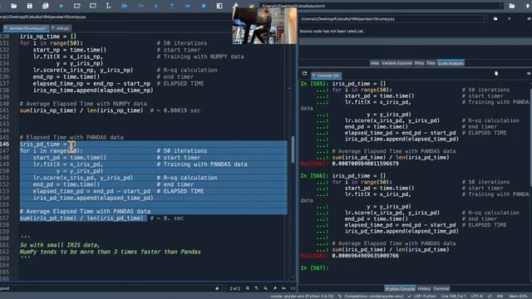Screen dimensions: 532x299
Task: Run code analysis with the small play icon
Action: (x=510, y=18)
